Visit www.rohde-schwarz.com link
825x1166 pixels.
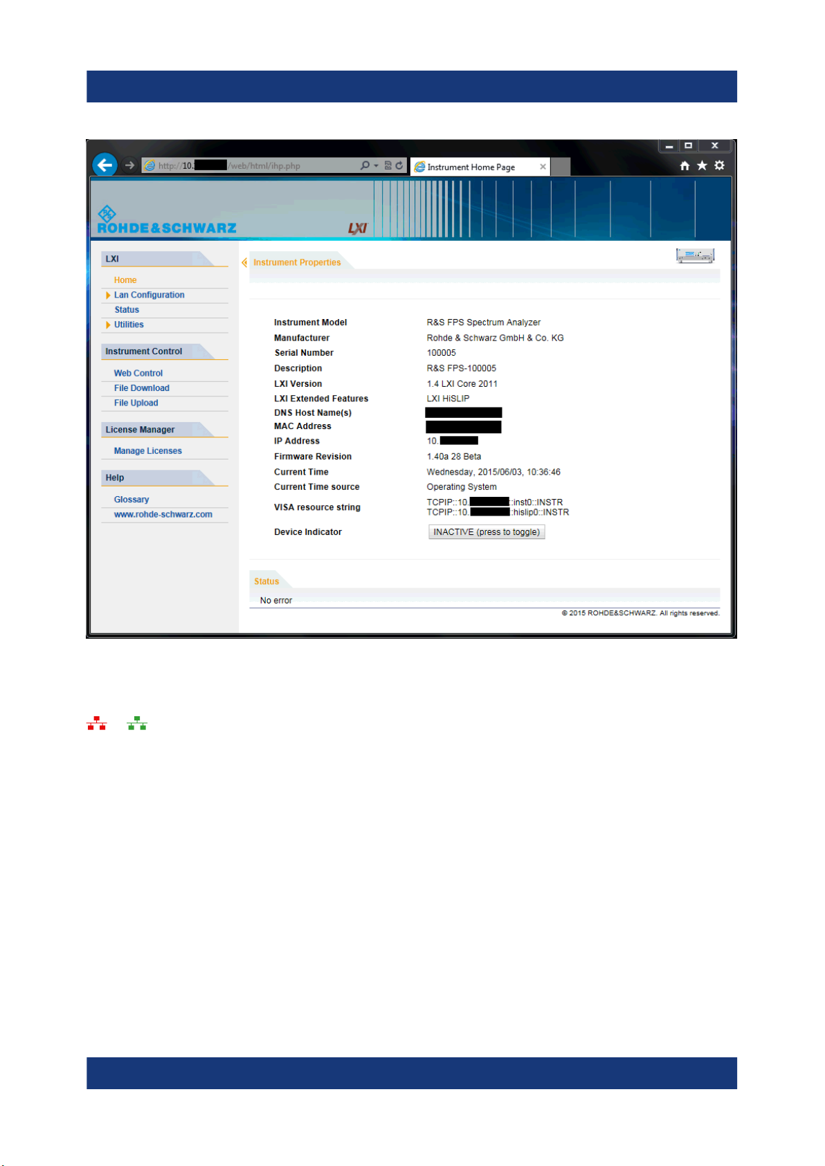pos(163,514)
